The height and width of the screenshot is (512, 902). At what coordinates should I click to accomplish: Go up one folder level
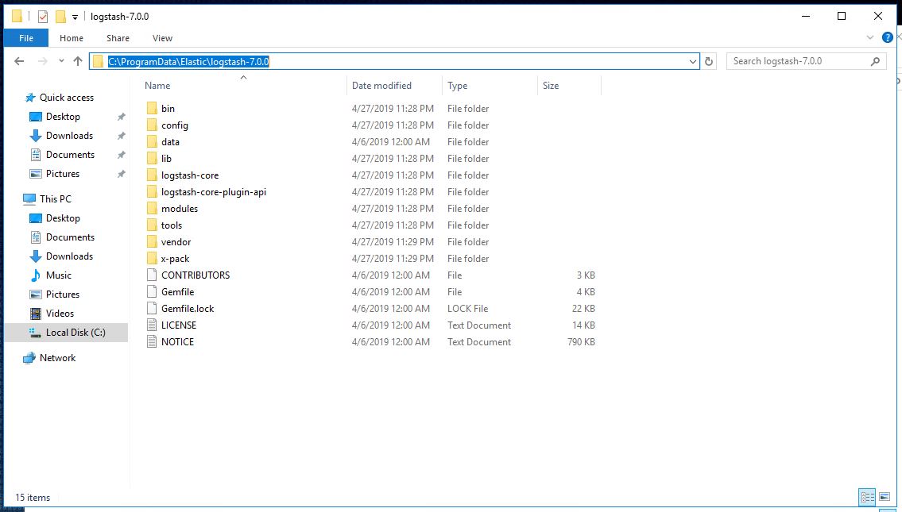click(78, 61)
